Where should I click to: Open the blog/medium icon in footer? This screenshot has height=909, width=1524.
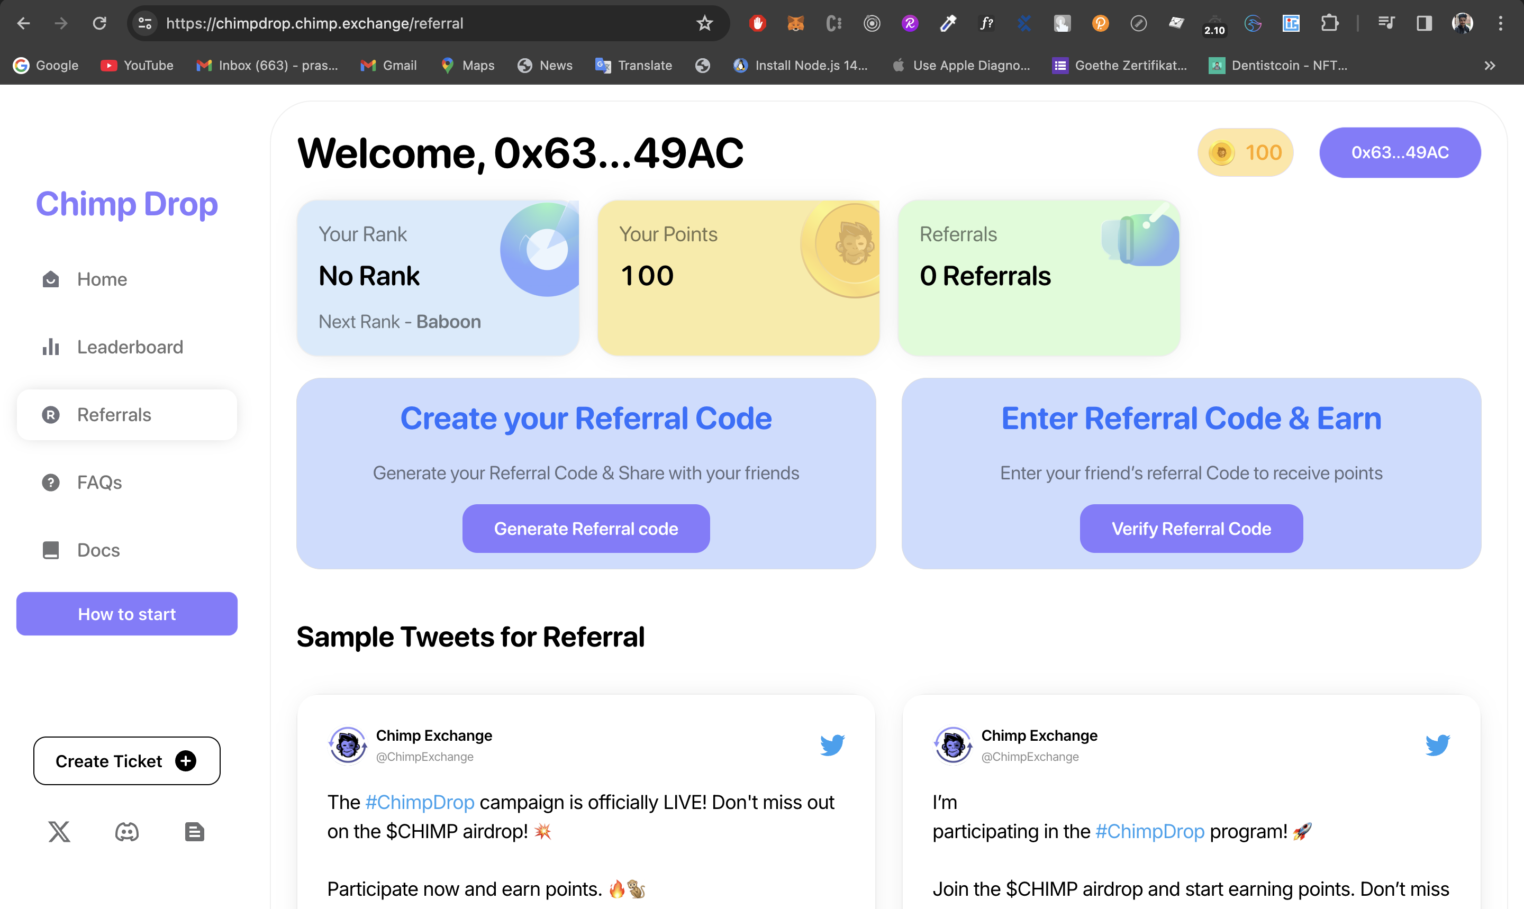click(194, 832)
